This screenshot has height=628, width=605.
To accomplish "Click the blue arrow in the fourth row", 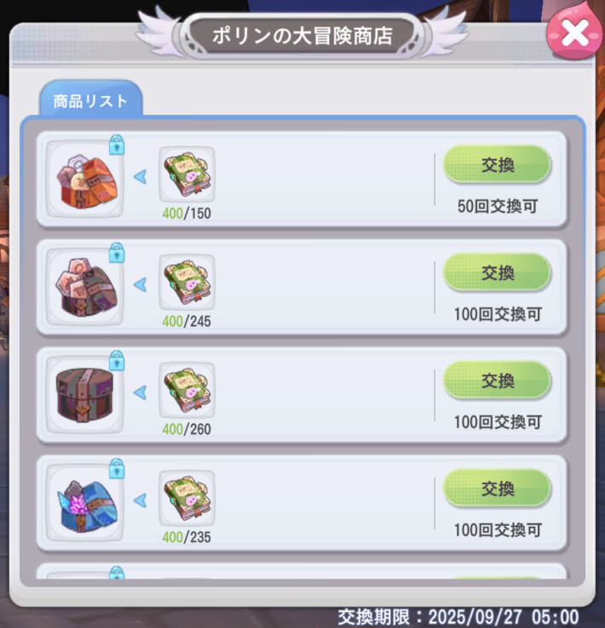I will coord(141,501).
